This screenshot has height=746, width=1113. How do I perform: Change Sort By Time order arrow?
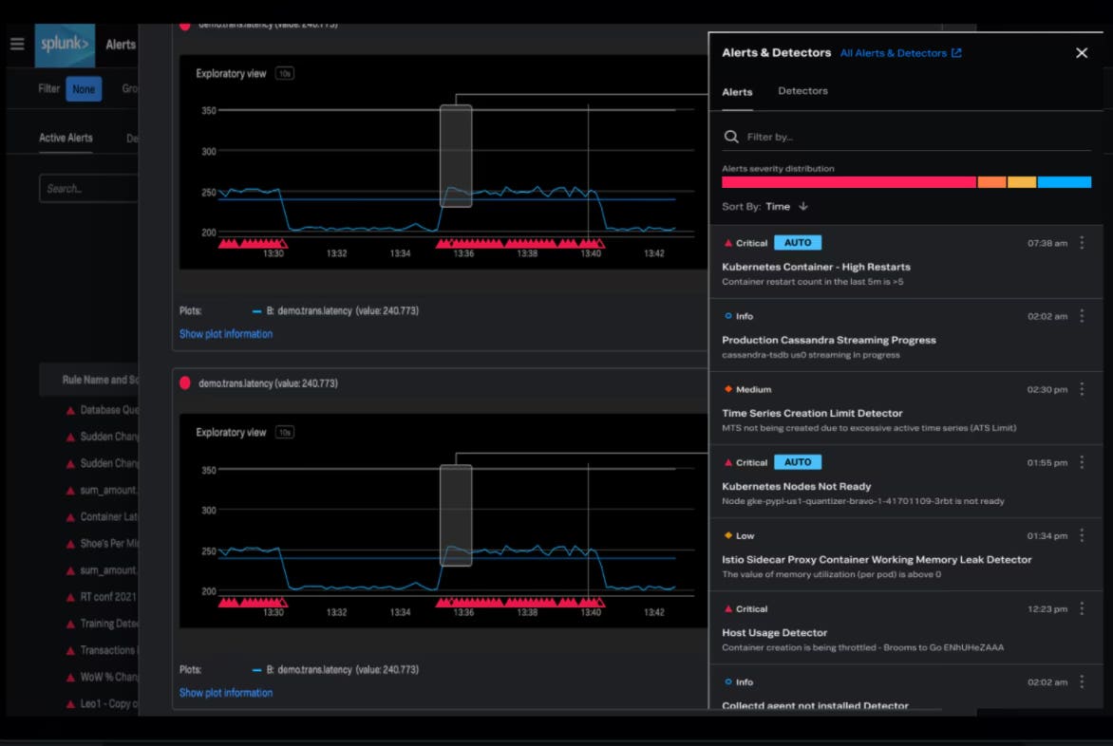tap(802, 206)
